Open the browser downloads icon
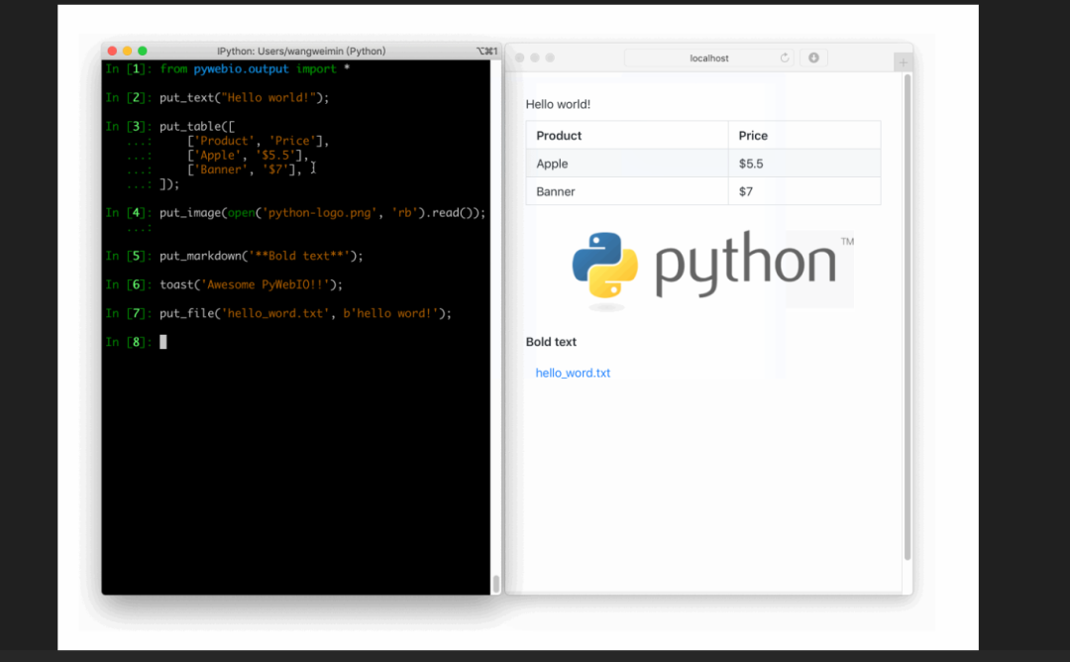 813,58
